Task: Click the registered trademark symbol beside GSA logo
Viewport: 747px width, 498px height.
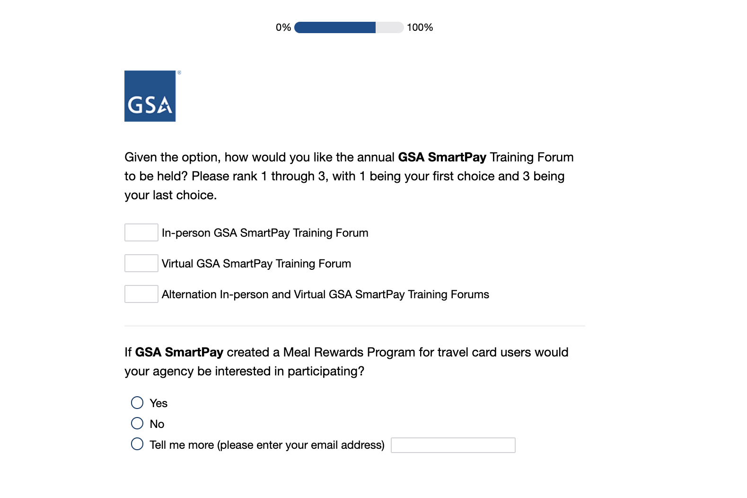Action: (x=179, y=73)
